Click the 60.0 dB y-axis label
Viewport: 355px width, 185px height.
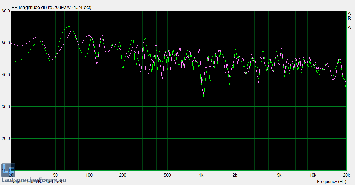tap(6, 11)
